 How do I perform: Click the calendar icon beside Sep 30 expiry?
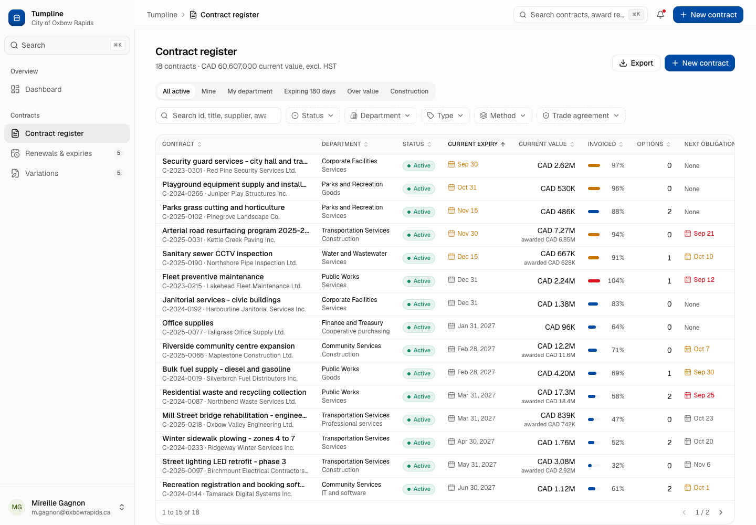tap(451, 164)
